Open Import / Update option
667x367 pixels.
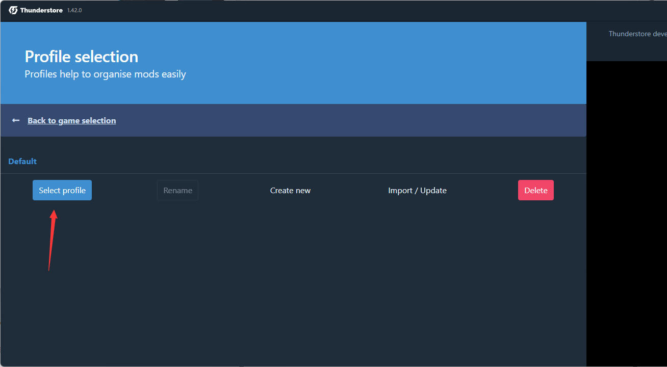pos(417,190)
